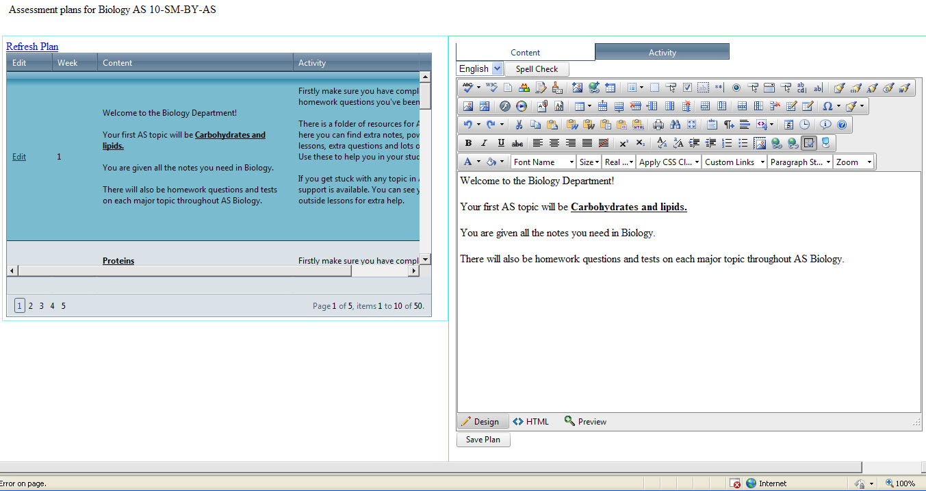Go to page 5 of grid
This screenshot has width=926, height=491.
tap(64, 306)
